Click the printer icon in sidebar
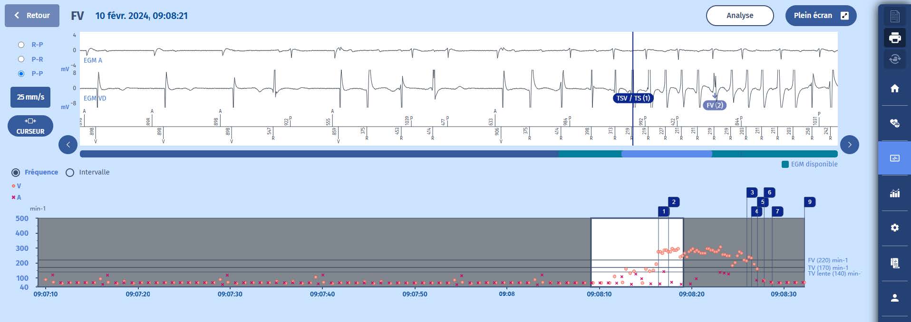The width and height of the screenshot is (911, 322). coord(894,38)
